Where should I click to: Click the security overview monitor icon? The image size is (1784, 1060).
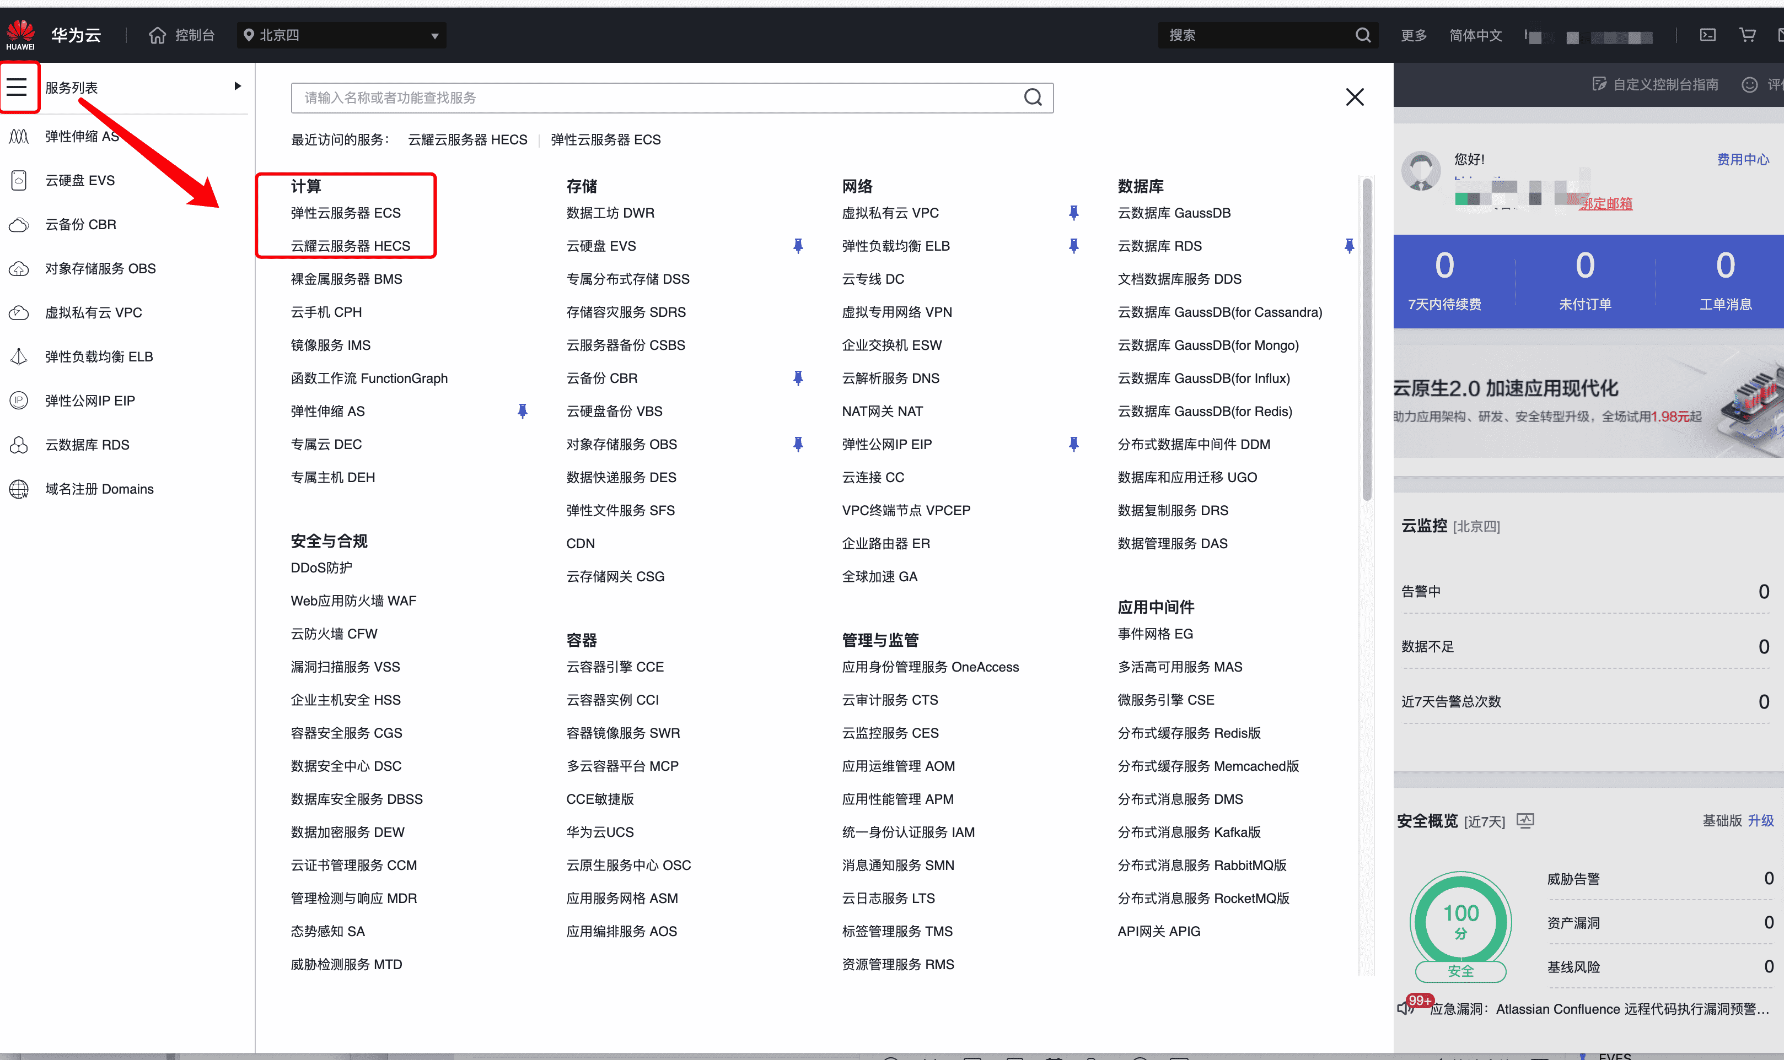[x=1525, y=821]
